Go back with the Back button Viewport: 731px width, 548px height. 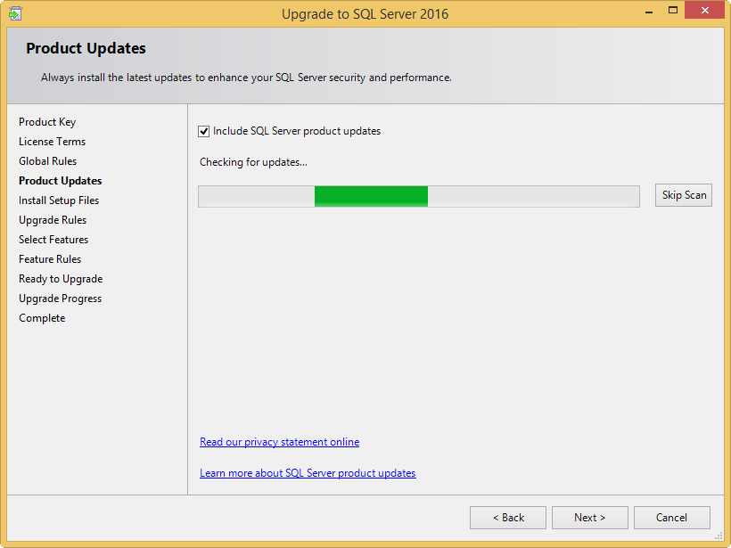[x=508, y=518]
